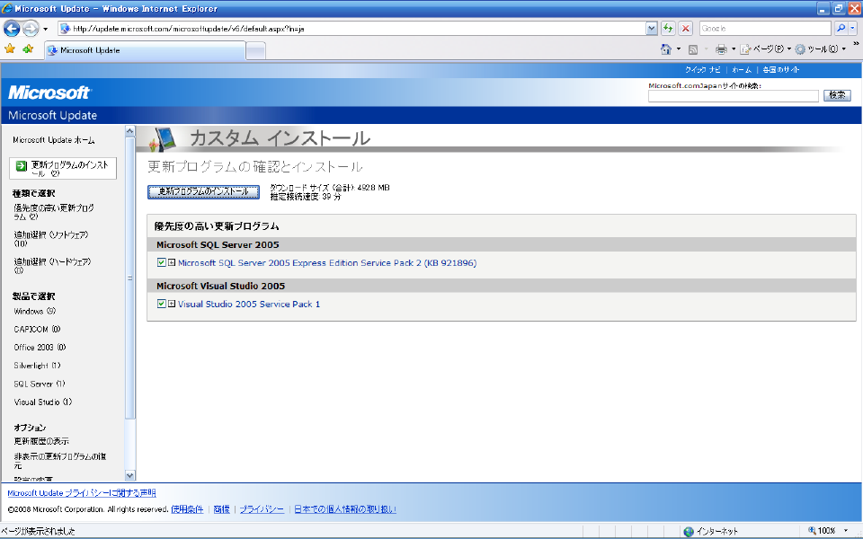Open the Print options dropdown arrow
863x539 pixels.
tap(734, 49)
